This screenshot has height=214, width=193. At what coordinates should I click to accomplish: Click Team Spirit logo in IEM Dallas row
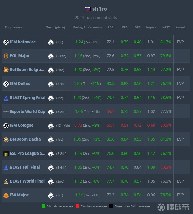click(x=51, y=84)
